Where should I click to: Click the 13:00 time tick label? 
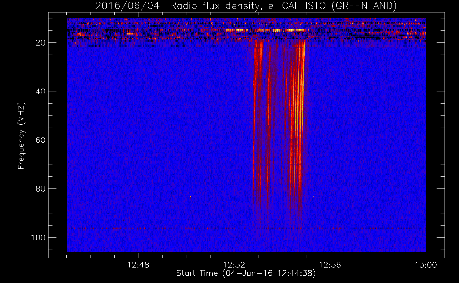pos(426,265)
